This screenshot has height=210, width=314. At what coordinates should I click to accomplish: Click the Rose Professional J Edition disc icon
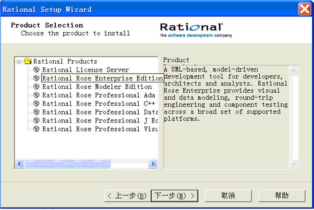[36, 121]
